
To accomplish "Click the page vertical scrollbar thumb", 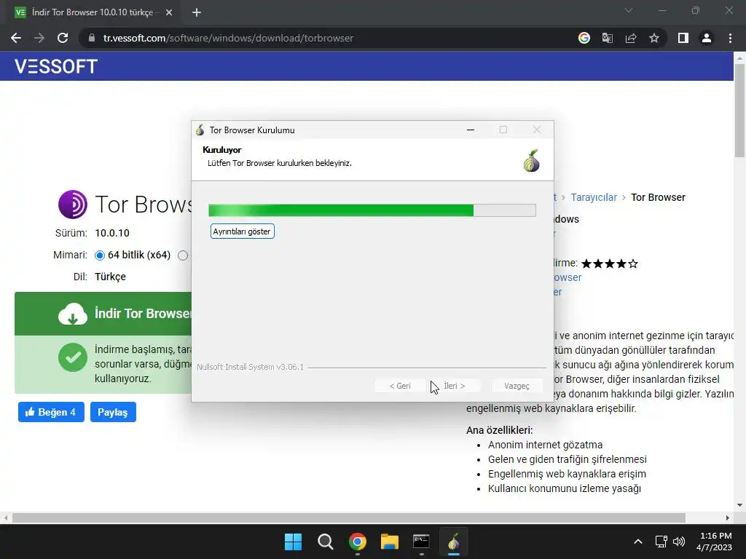I will point(739,111).
